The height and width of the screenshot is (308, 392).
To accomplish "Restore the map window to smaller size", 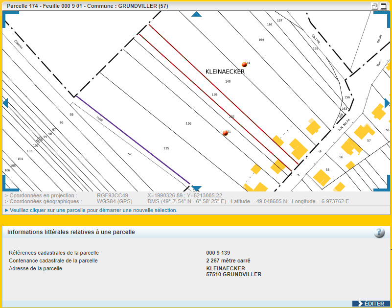I will pos(375,6).
